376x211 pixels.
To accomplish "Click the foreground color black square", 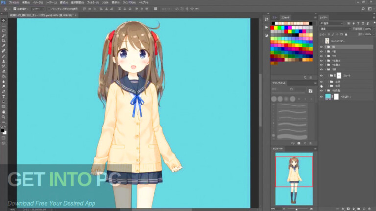I will coord(2,130).
